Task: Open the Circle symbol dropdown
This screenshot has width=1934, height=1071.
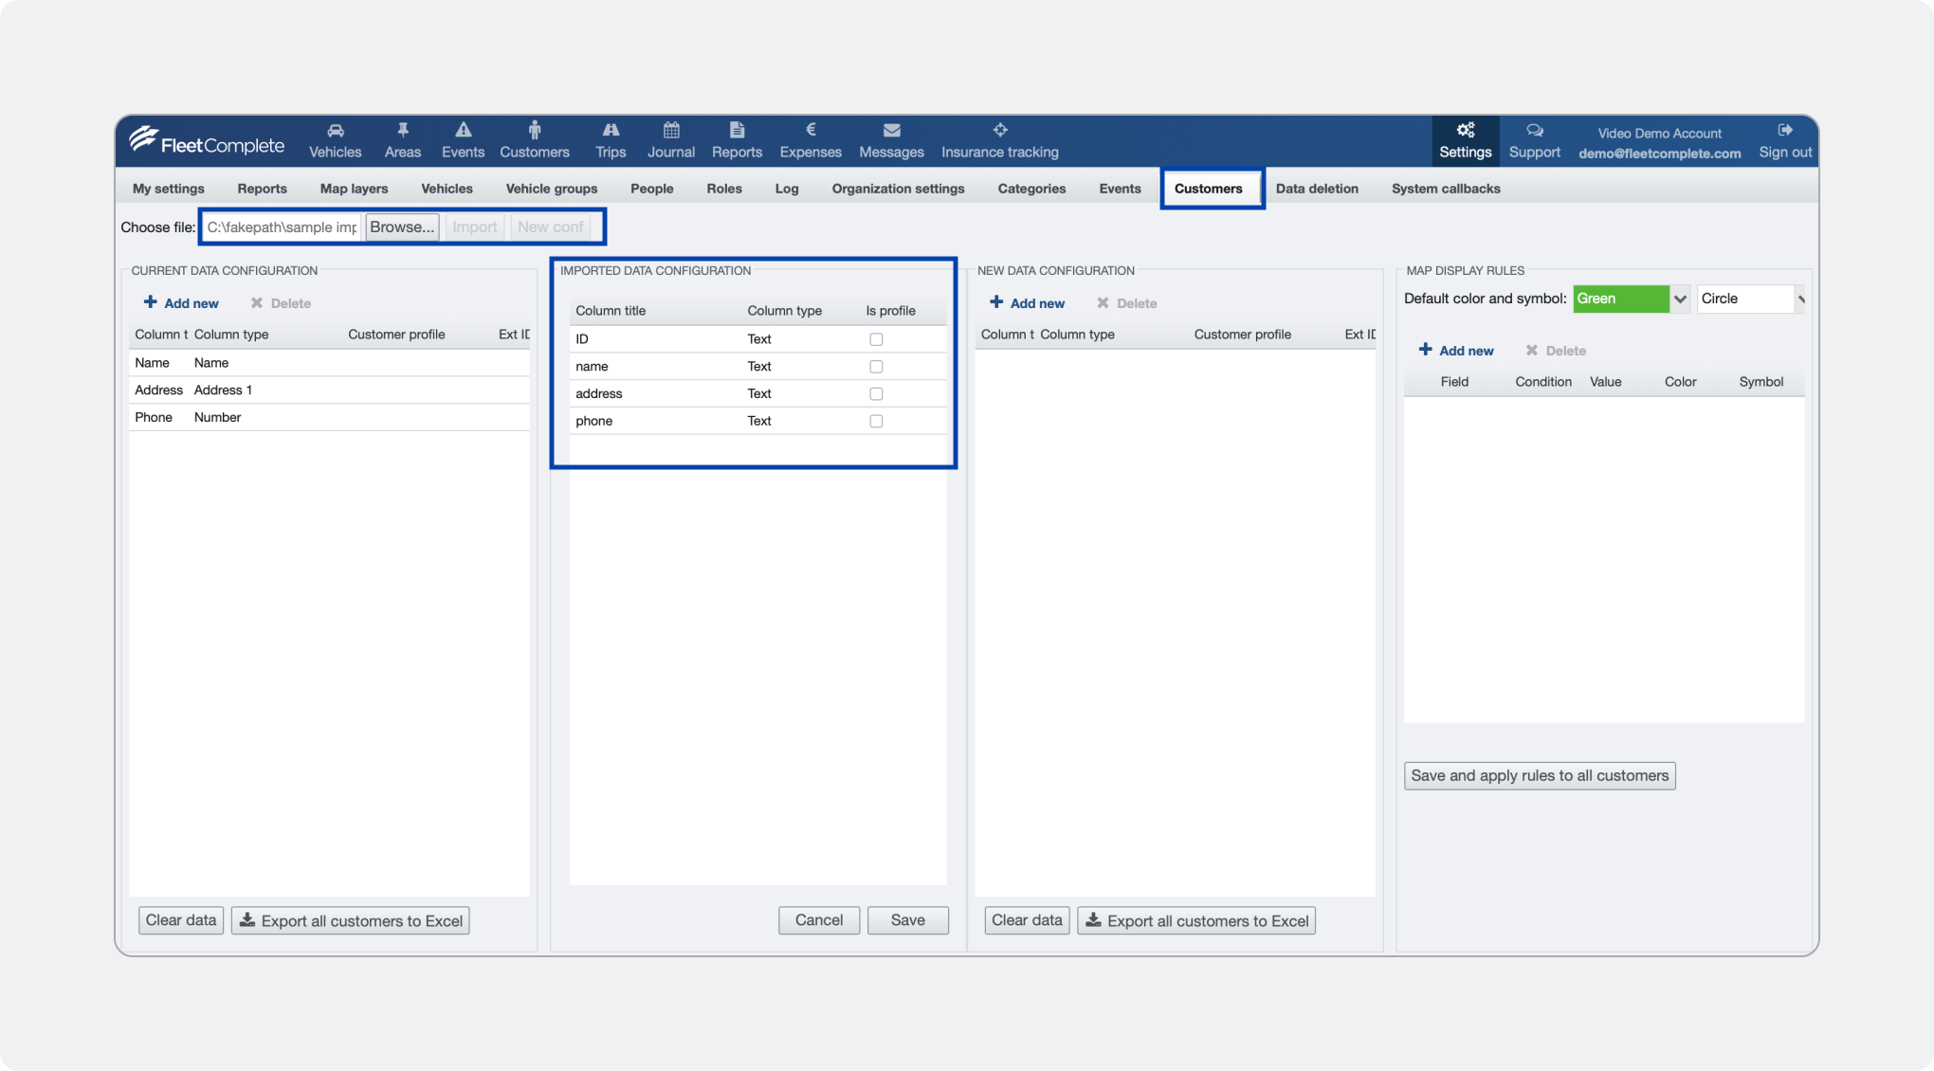Action: 1750,299
